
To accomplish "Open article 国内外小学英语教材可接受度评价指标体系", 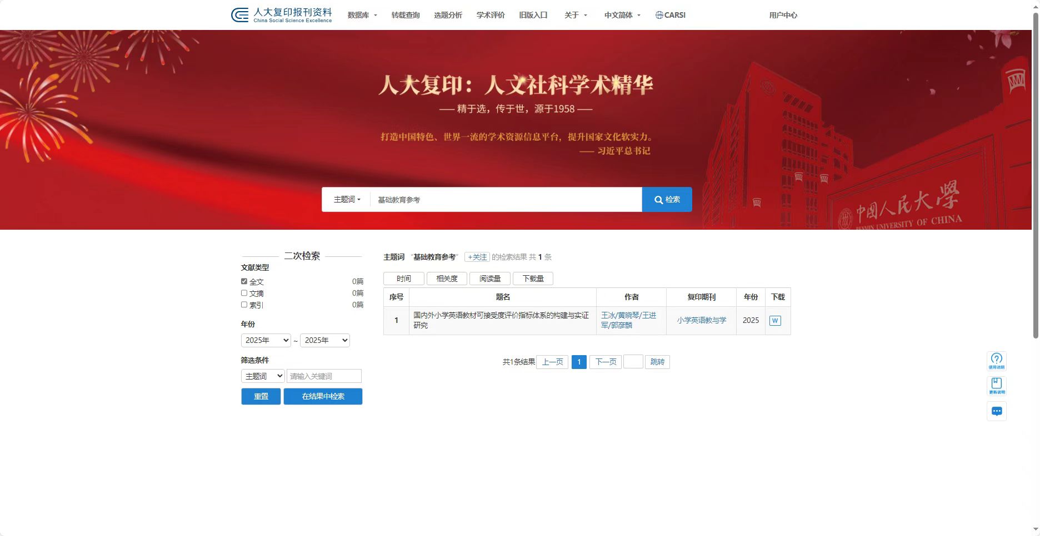I will tap(501, 320).
